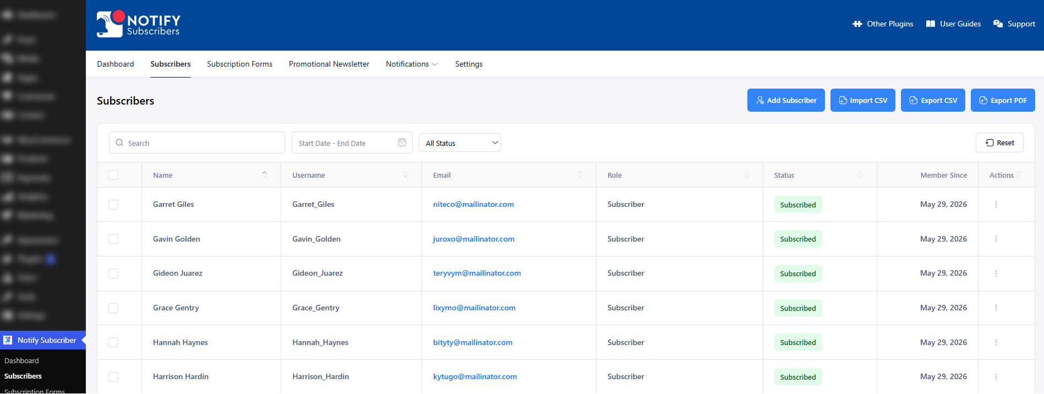Check the Gavin Golden row checkbox
The height and width of the screenshot is (394, 1044).
click(113, 239)
